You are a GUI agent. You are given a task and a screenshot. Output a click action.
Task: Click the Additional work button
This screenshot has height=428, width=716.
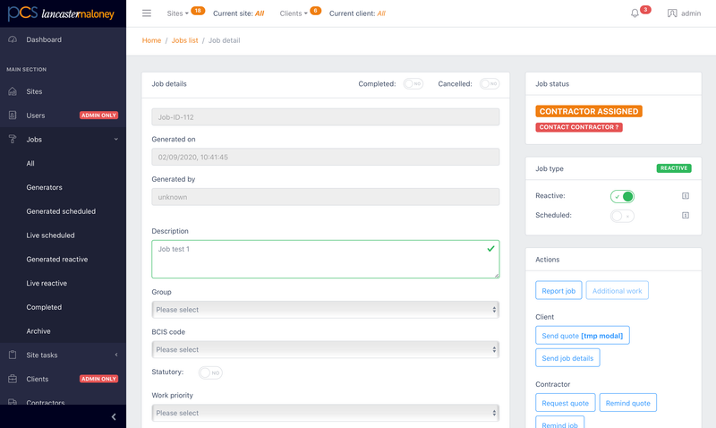coord(617,290)
